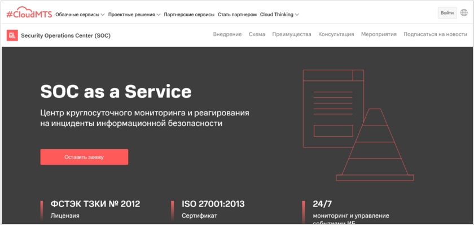Go to Внедрение section tab

click(x=227, y=34)
